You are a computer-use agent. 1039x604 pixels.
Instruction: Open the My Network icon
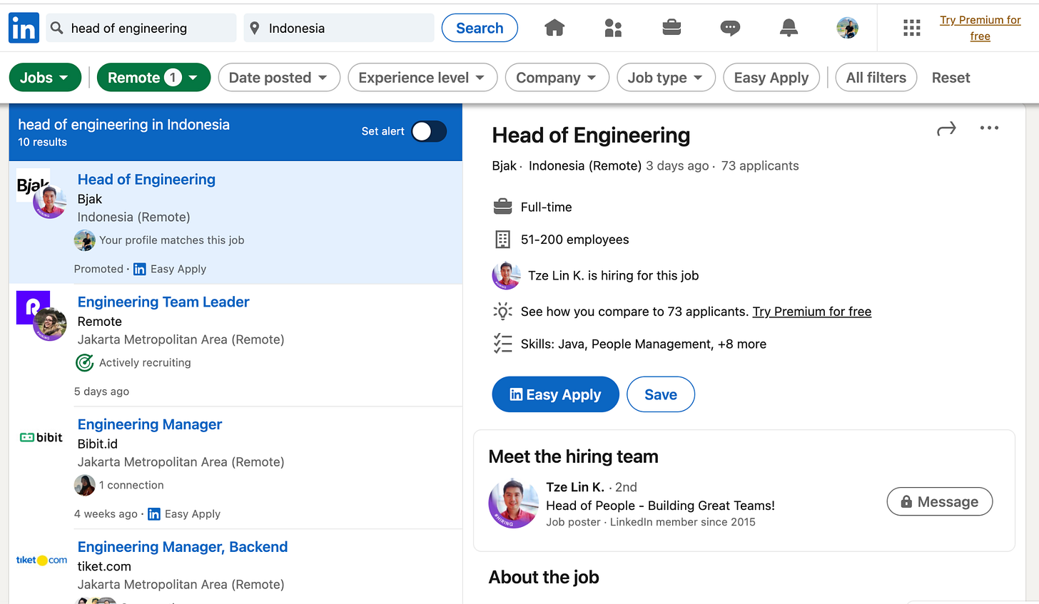click(x=613, y=28)
